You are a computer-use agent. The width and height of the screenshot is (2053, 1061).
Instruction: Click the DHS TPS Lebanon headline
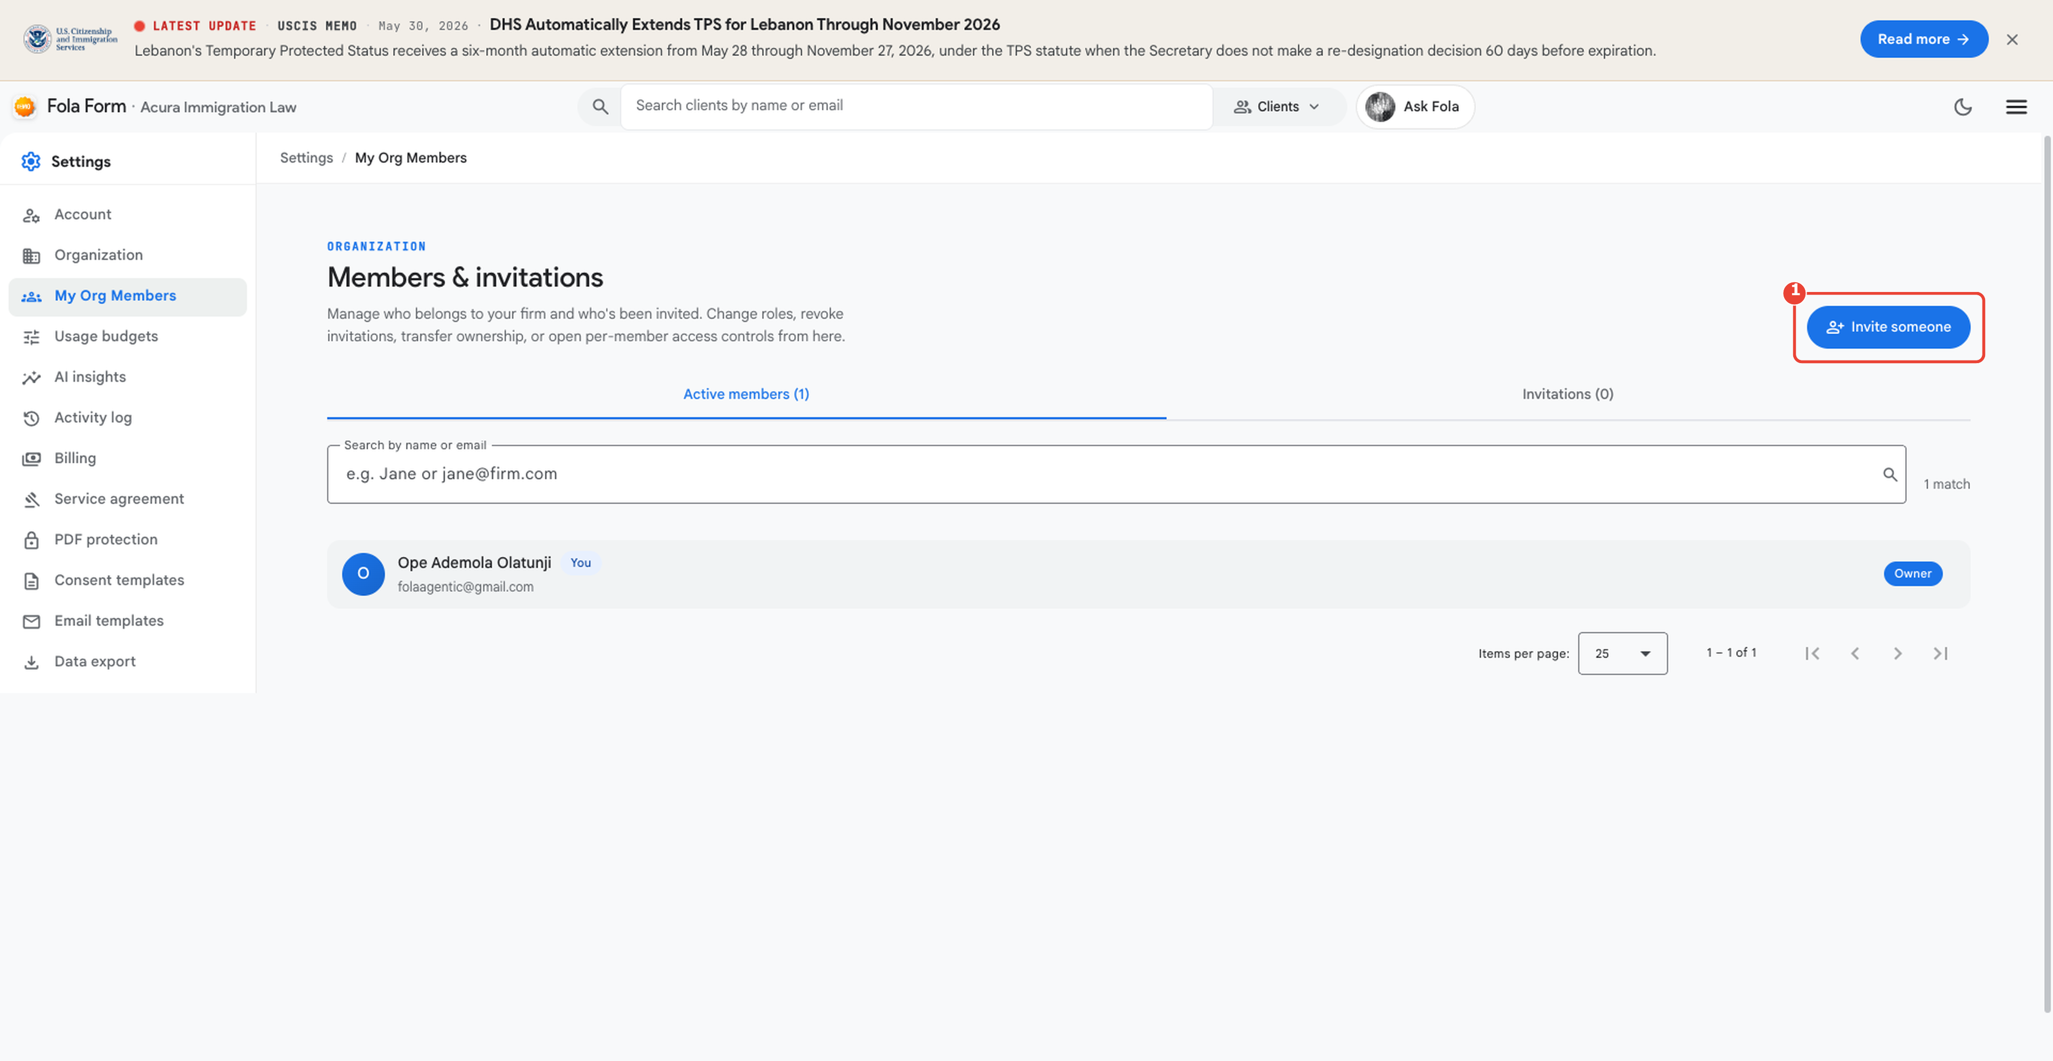click(744, 25)
